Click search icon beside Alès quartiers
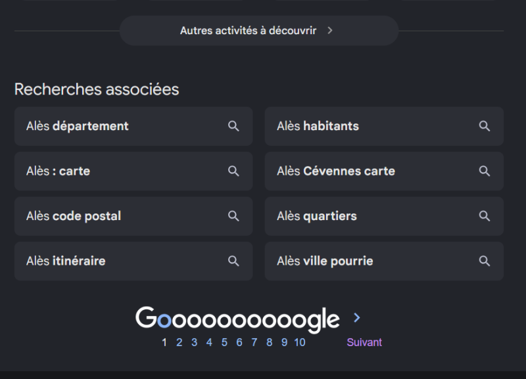Screen dimensions: 526x379 [485, 216]
